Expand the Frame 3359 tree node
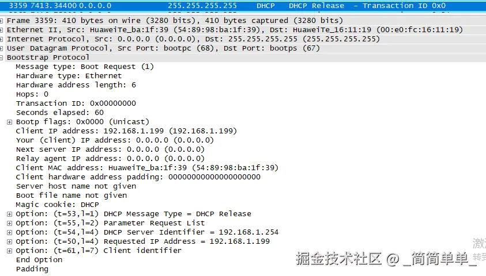This screenshot has width=486, height=276. [1, 21]
